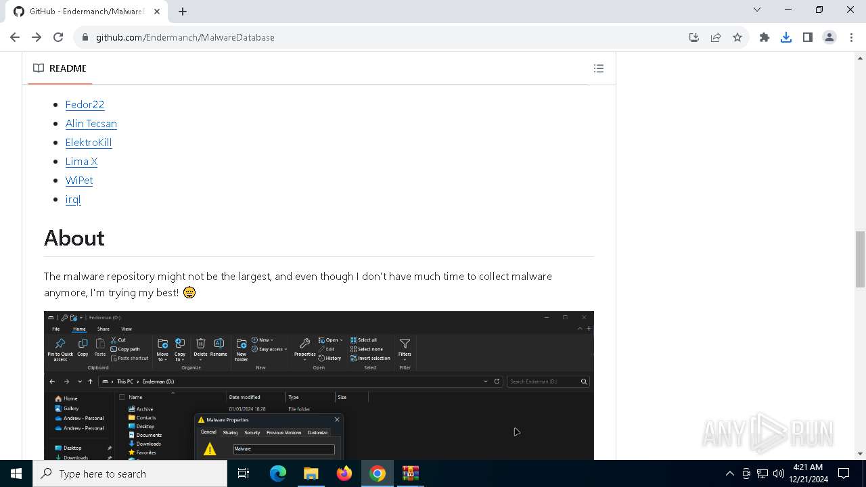Switch to Chrome taskbar icon

378,473
